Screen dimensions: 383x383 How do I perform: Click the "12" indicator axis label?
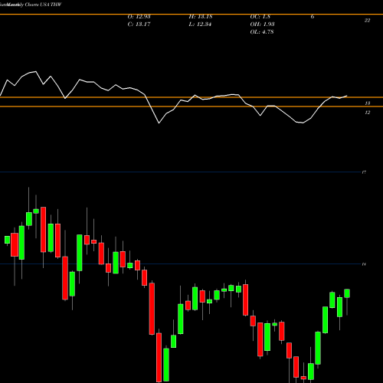point(367,113)
